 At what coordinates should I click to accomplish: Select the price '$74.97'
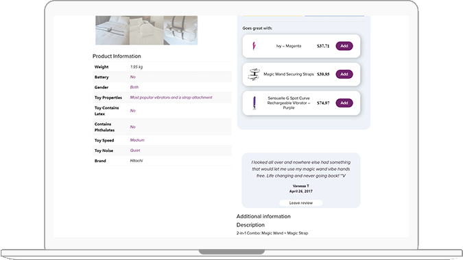point(323,103)
